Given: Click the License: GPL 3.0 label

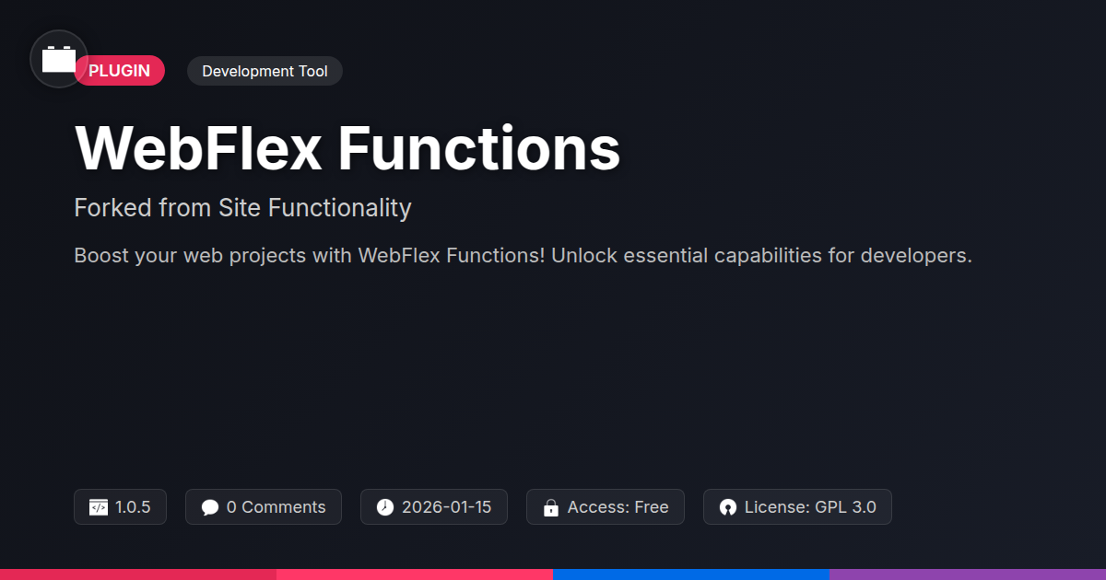Looking at the screenshot, I should coord(810,507).
